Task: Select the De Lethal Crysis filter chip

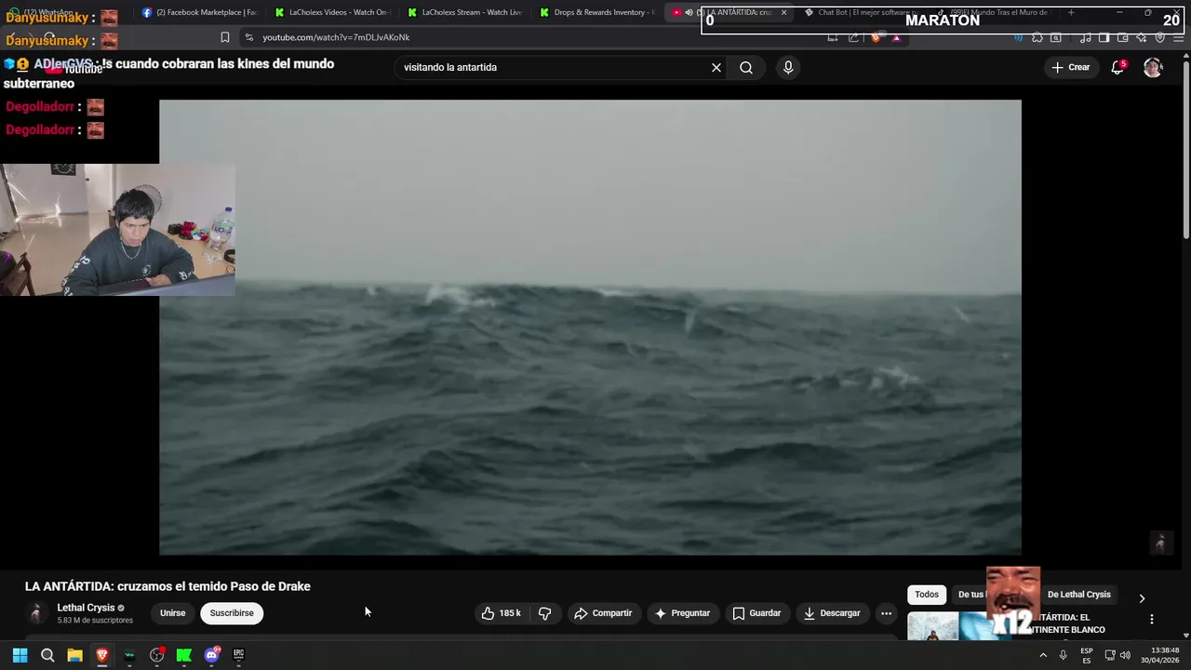Action: (x=1079, y=595)
